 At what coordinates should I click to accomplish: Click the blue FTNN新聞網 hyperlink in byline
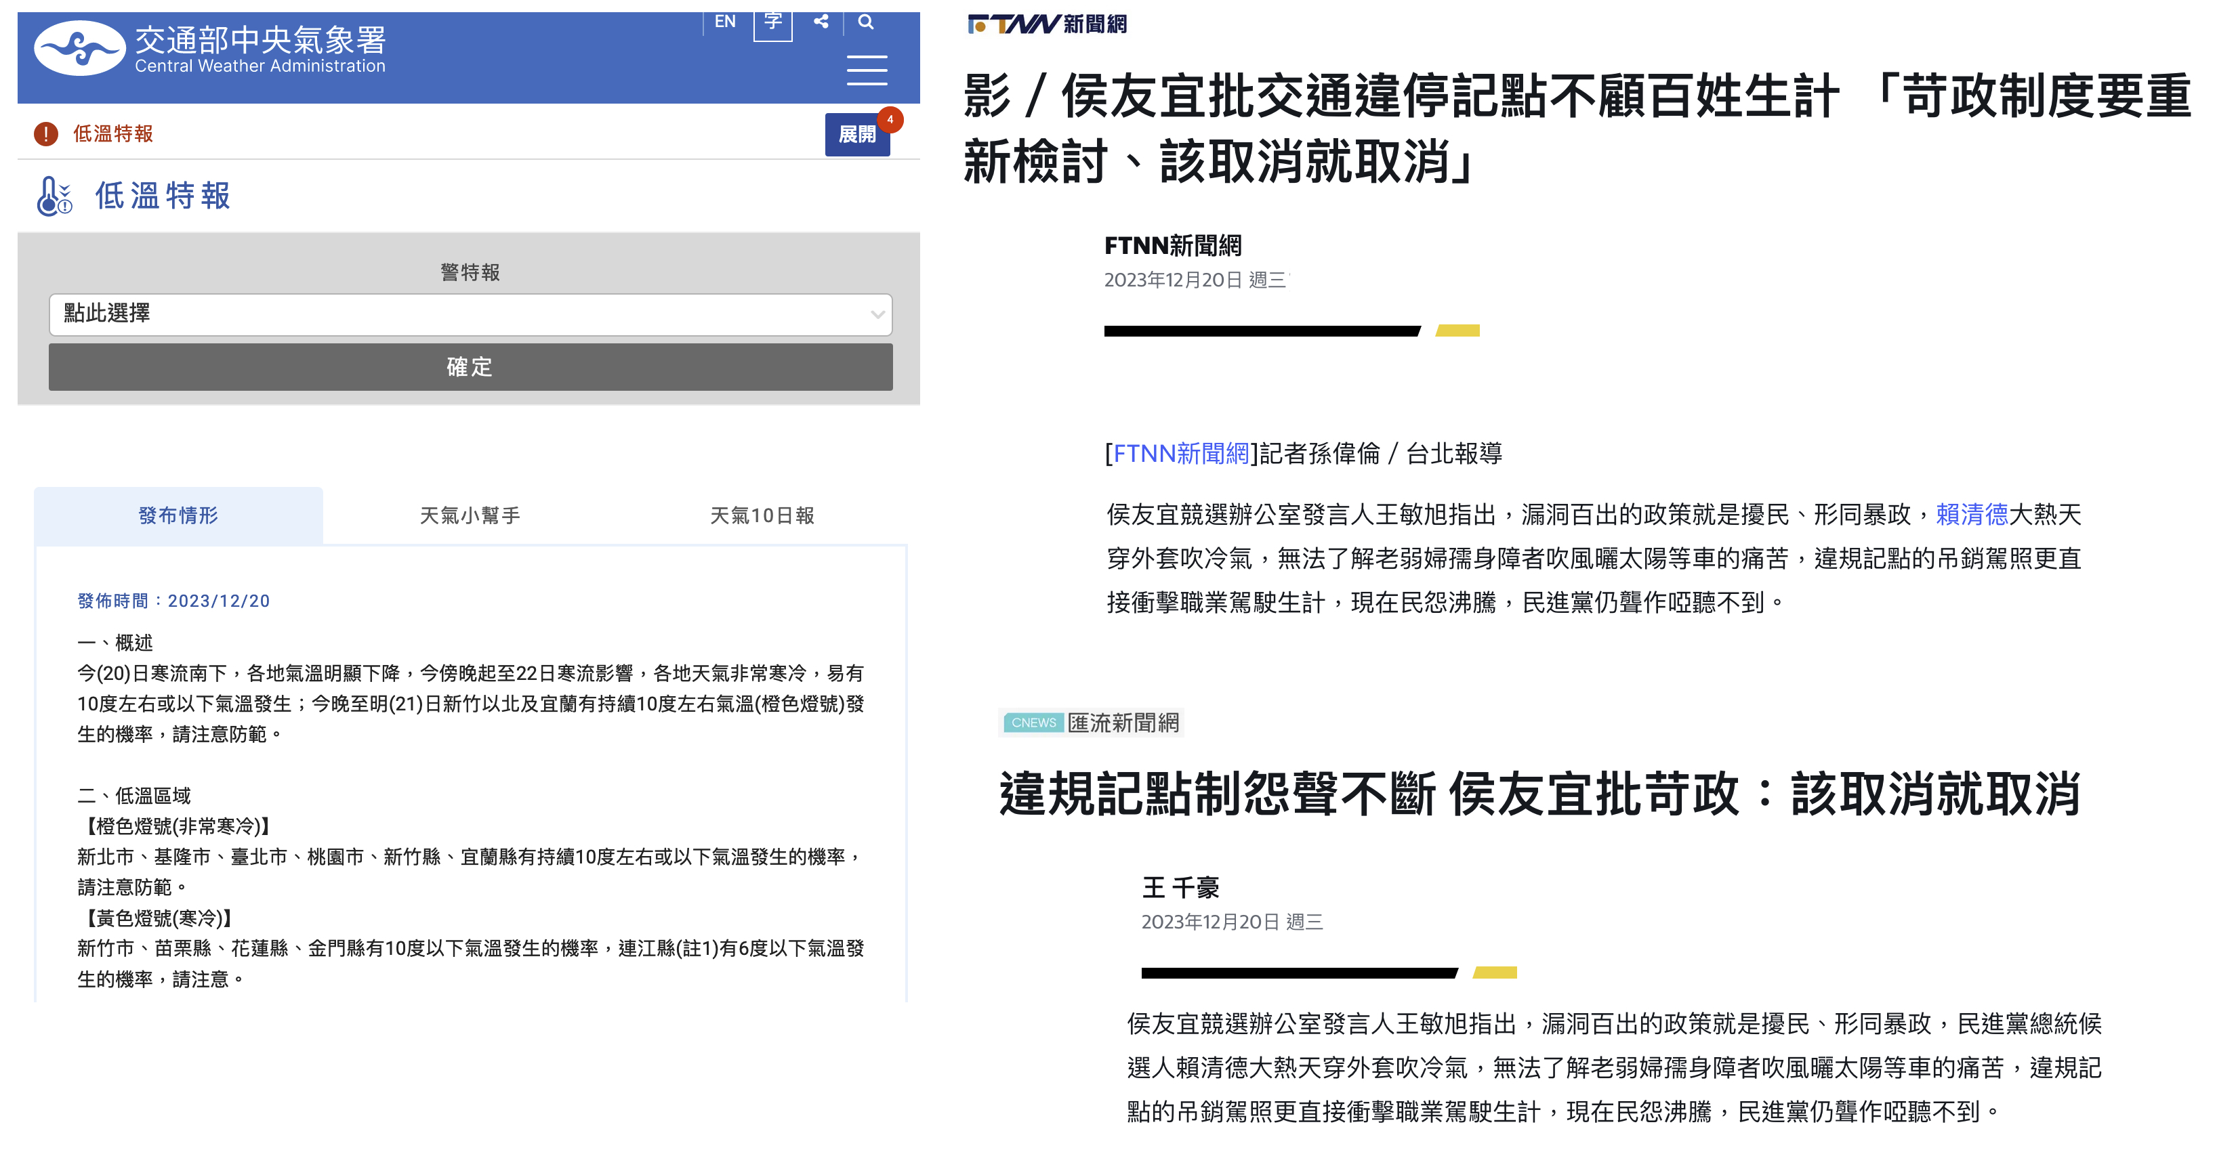point(1180,454)
